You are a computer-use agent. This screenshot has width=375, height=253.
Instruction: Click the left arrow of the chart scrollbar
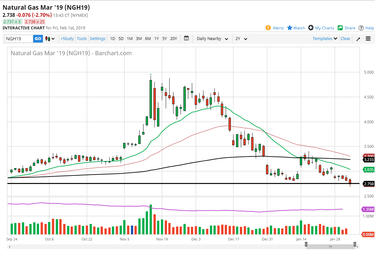[10, 247]
